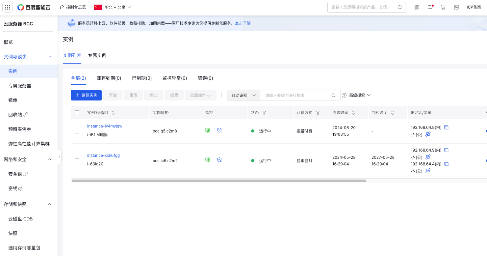Click the public IP icon below 192.168.64.9
Screen dimensions: 487x256
pos(428,157)
